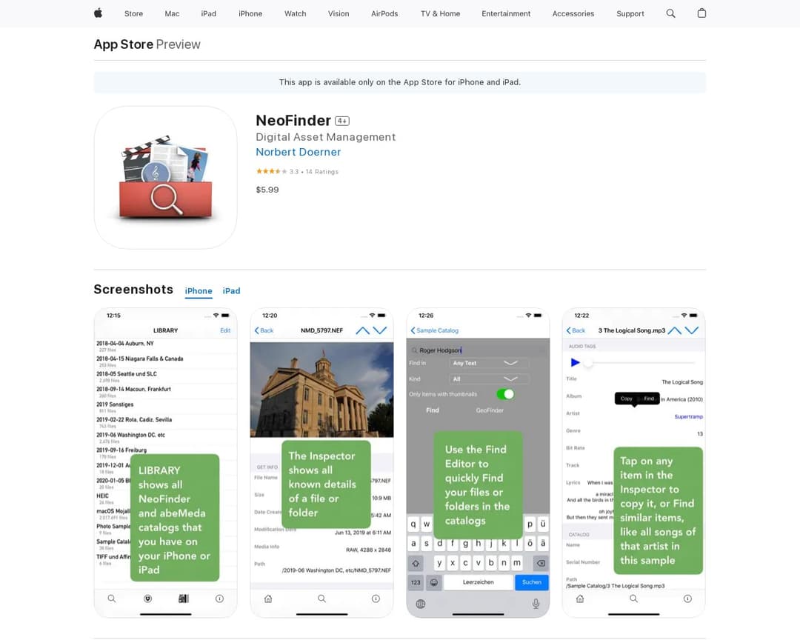800x640 pixels.
Task: Open the Support menu item
Action: 630,13
